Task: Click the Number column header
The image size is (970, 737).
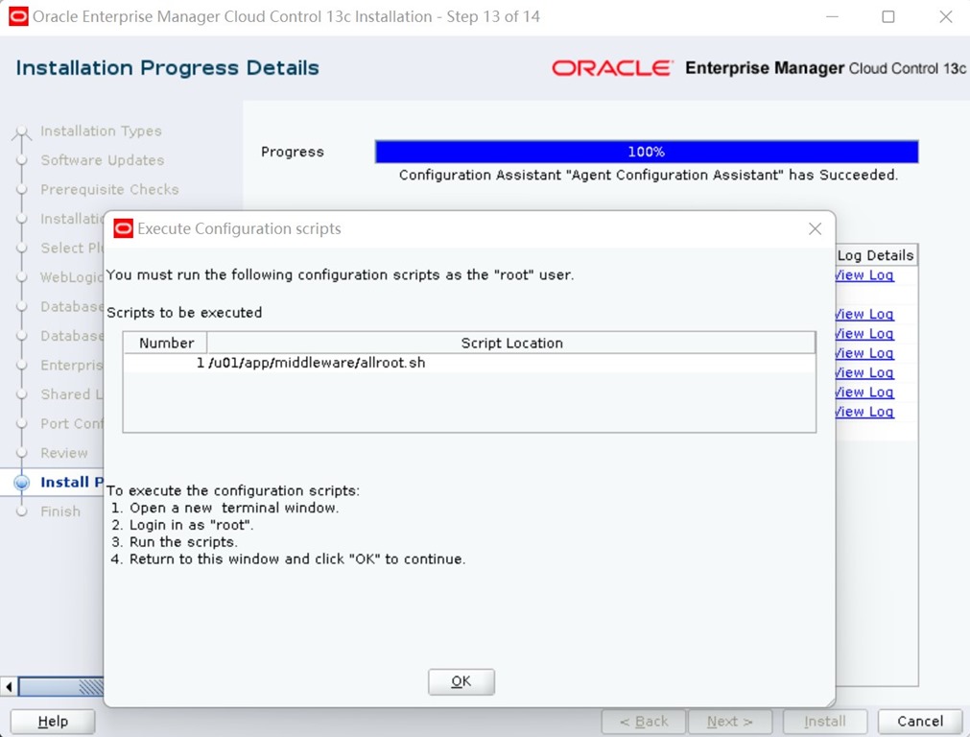Action: 166,343
